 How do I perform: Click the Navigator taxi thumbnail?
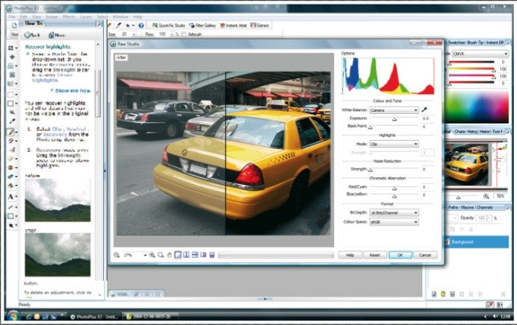tap(466, 163)
